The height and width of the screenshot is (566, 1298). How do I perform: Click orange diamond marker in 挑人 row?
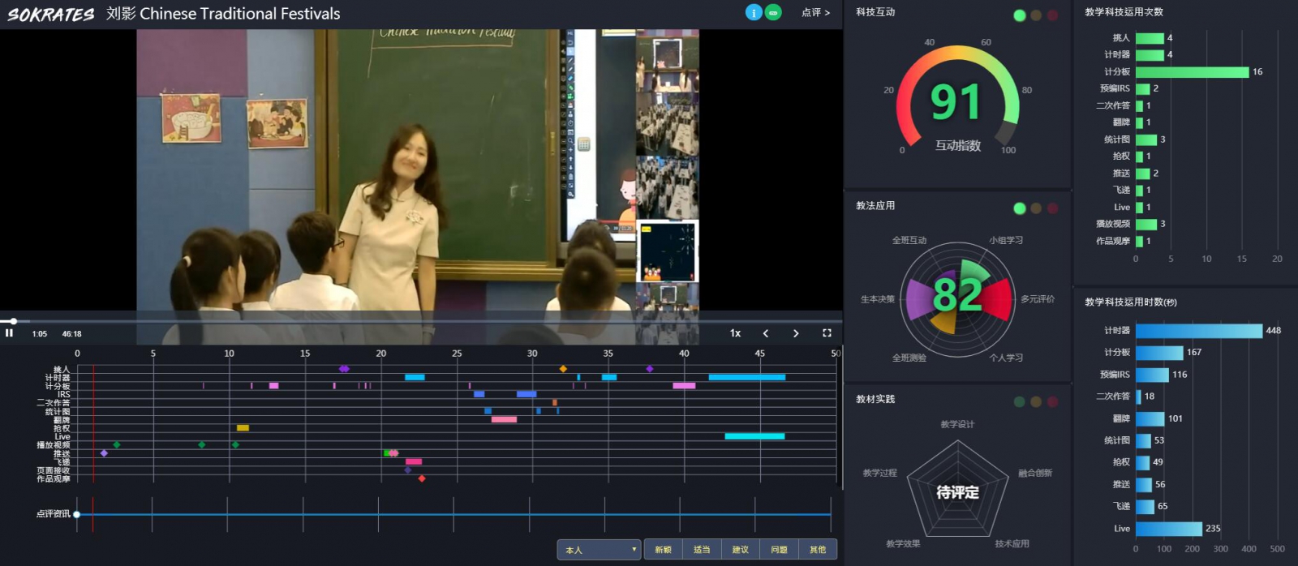click(563, 369)
